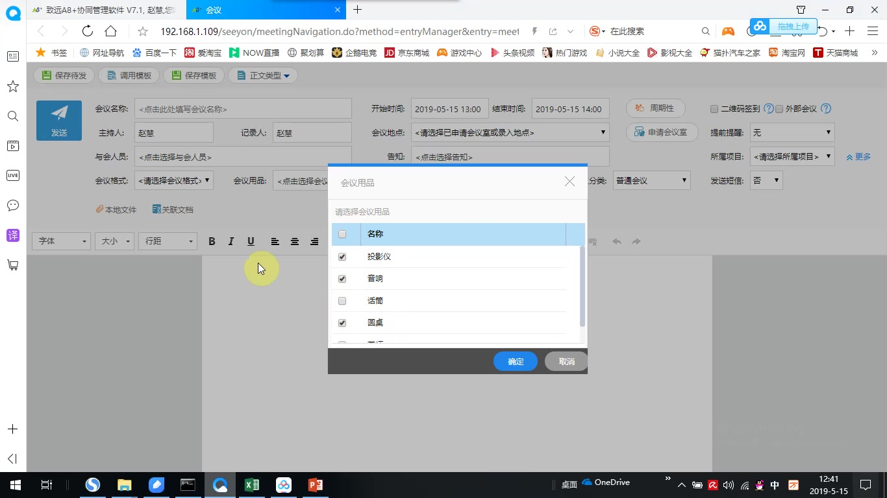Click the browser refresh icon

[x=87, y=31]
